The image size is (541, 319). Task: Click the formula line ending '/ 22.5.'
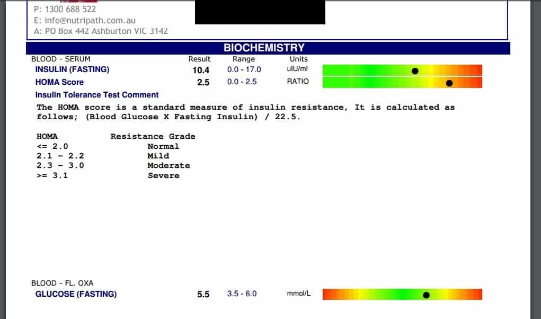pyautogui.click(x=168, y=117)
